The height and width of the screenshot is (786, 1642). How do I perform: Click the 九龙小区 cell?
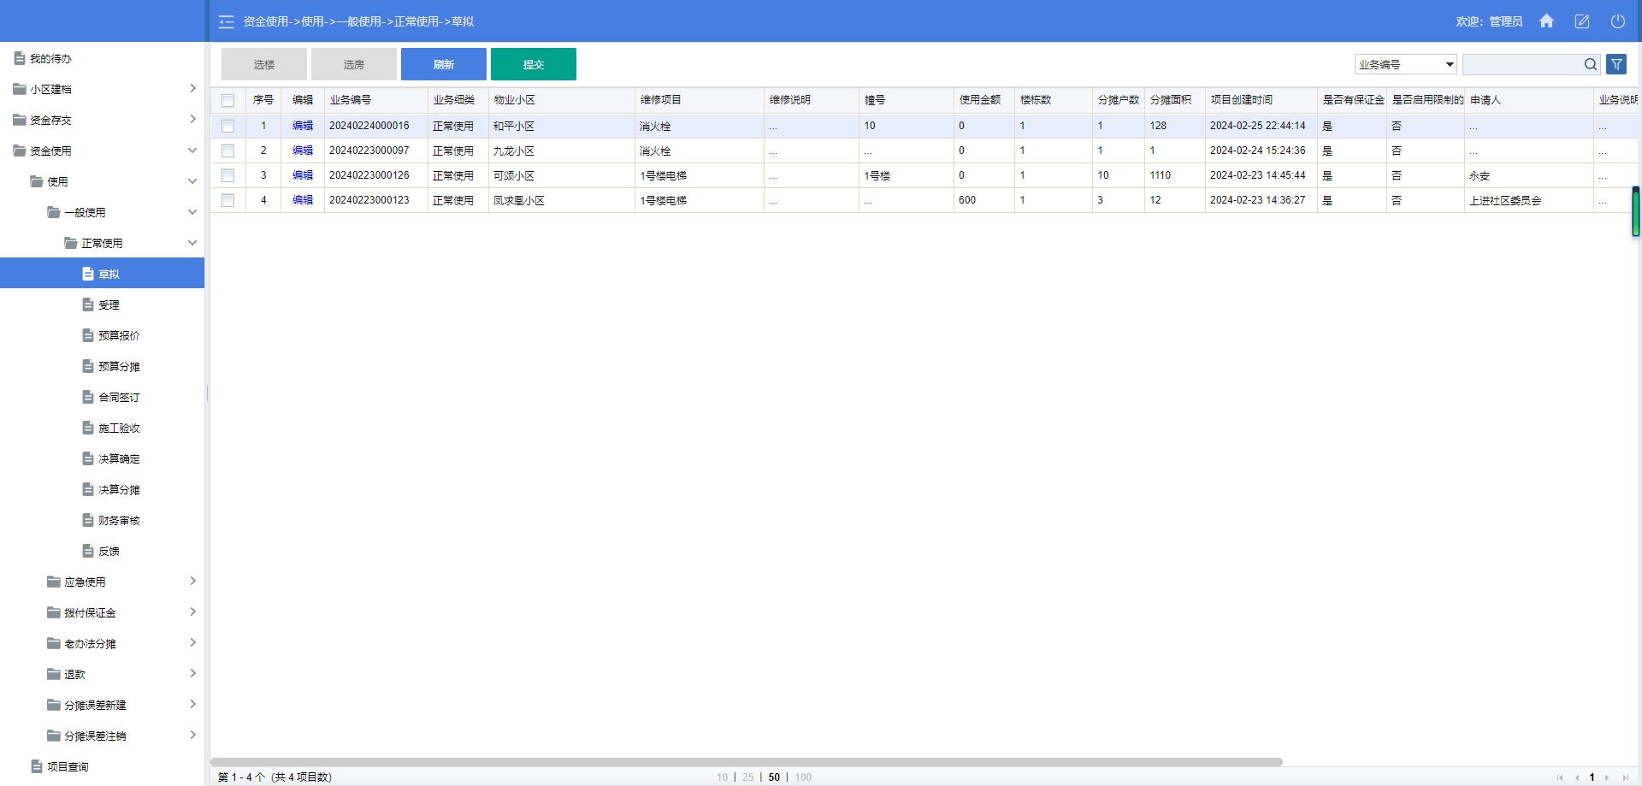pyautogui.click(x=561, y=151)
